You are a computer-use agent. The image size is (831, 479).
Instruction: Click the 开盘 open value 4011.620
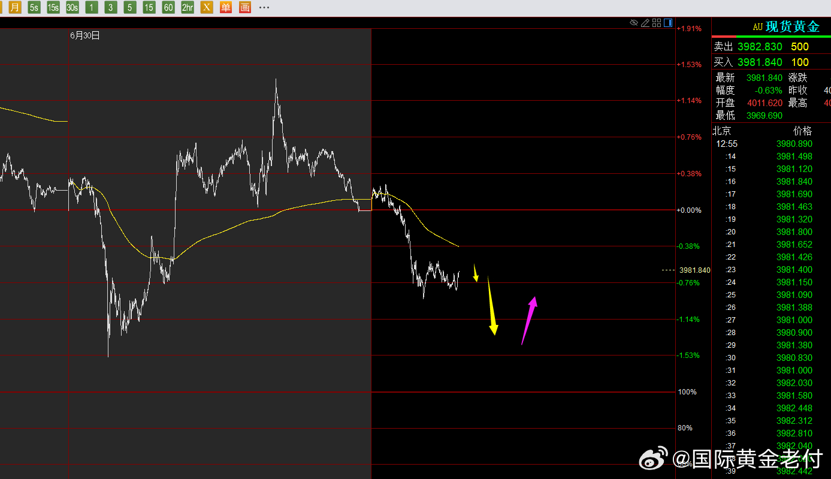pos(764,103)
